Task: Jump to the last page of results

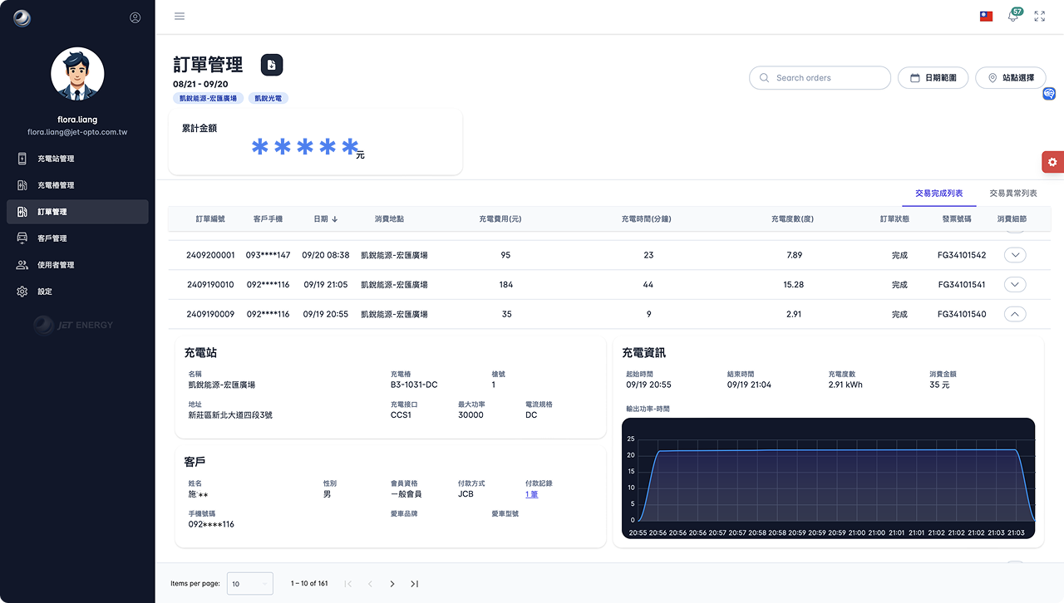Action: (x=414, y=584)
